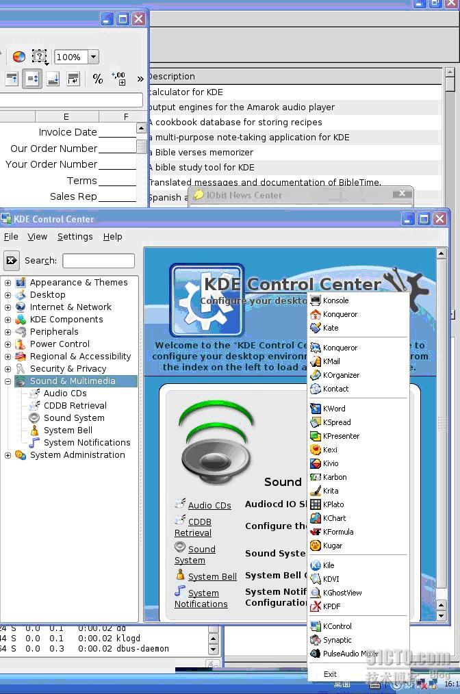Toggle vertical middle alignment in spreadsheet toolbar
Viewport: 460px width, 694px height.
tap(32, 79)
